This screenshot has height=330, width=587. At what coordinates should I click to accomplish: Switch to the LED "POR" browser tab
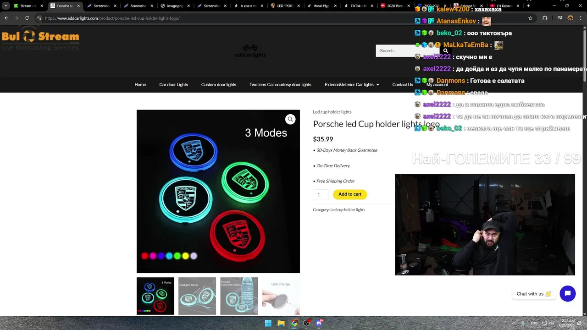coord(284,6)
